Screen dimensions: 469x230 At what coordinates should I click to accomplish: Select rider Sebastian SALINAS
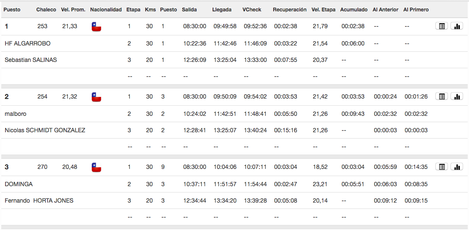click(31, 60)
